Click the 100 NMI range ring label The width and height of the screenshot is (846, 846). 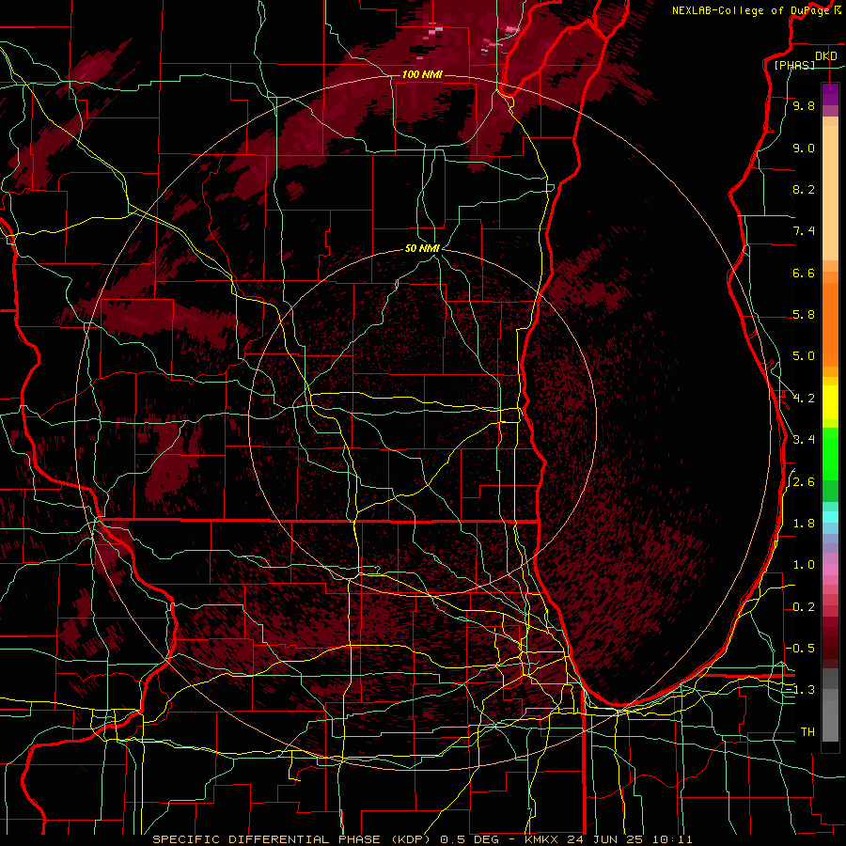[x=422, y=74]
